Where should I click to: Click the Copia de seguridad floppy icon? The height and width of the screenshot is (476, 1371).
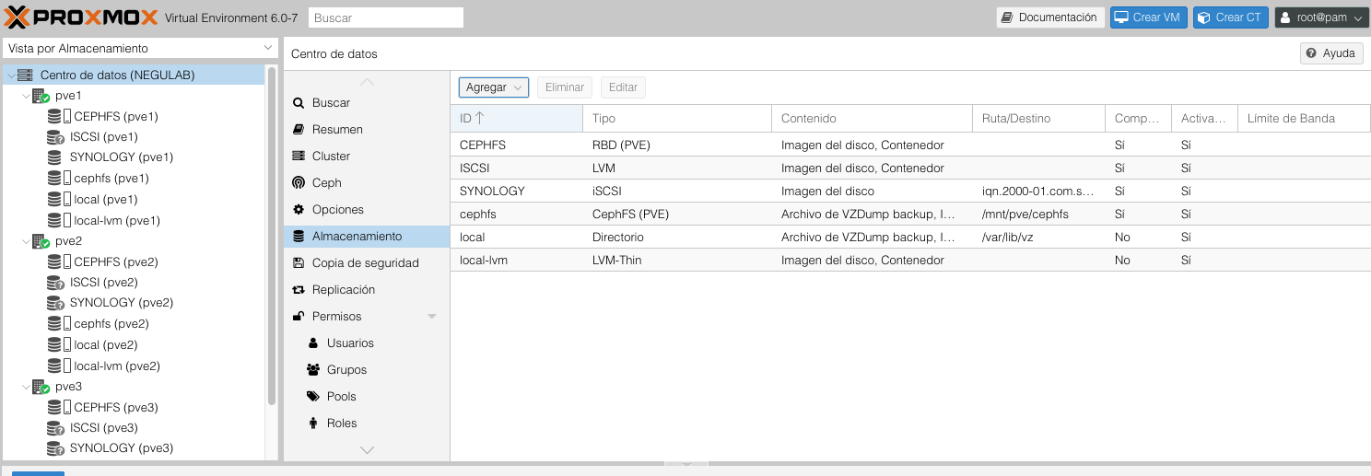coord(299,262)
